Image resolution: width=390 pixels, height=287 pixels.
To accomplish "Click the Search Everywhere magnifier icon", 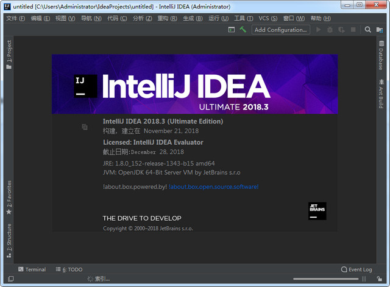I will pyautogui.click(x=368, y=29).
